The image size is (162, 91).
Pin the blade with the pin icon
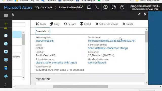[x=139, y=14]
